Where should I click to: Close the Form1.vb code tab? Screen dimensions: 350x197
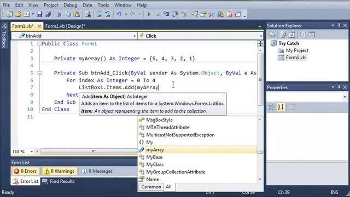point(39,26)
